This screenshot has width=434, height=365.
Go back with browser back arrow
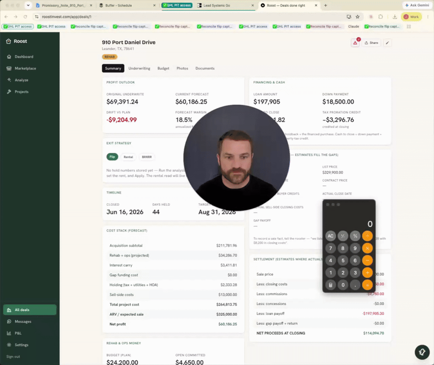pos(6,17)
